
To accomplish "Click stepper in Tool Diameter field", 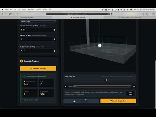I will [x=54, y=51].
